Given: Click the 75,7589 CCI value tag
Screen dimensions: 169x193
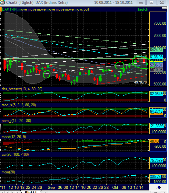Looking at the screenshot, I should coord(156,160).
